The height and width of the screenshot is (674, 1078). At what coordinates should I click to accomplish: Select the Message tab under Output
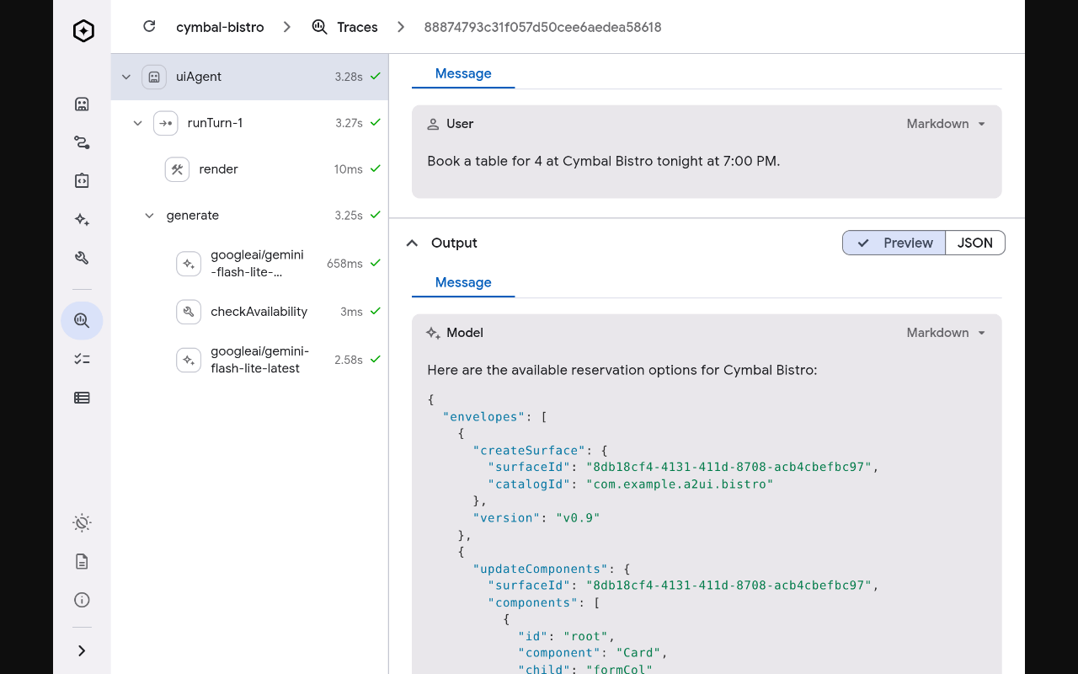point(463,283)
